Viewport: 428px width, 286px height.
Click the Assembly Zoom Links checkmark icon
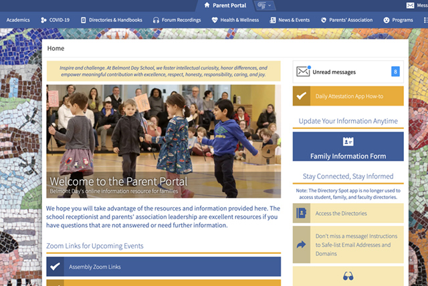pyautogui.click(x=56, y=267)
